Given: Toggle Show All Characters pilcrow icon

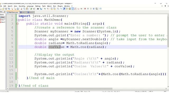Looking at the screenshot, I should (x=61, y=9).
